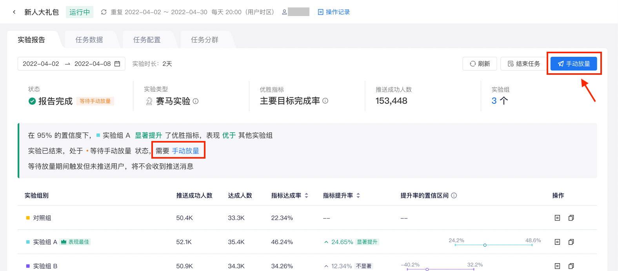Click the 不显著 tag in table
This screenshot has width=618, height=271.
click(364, 266)
